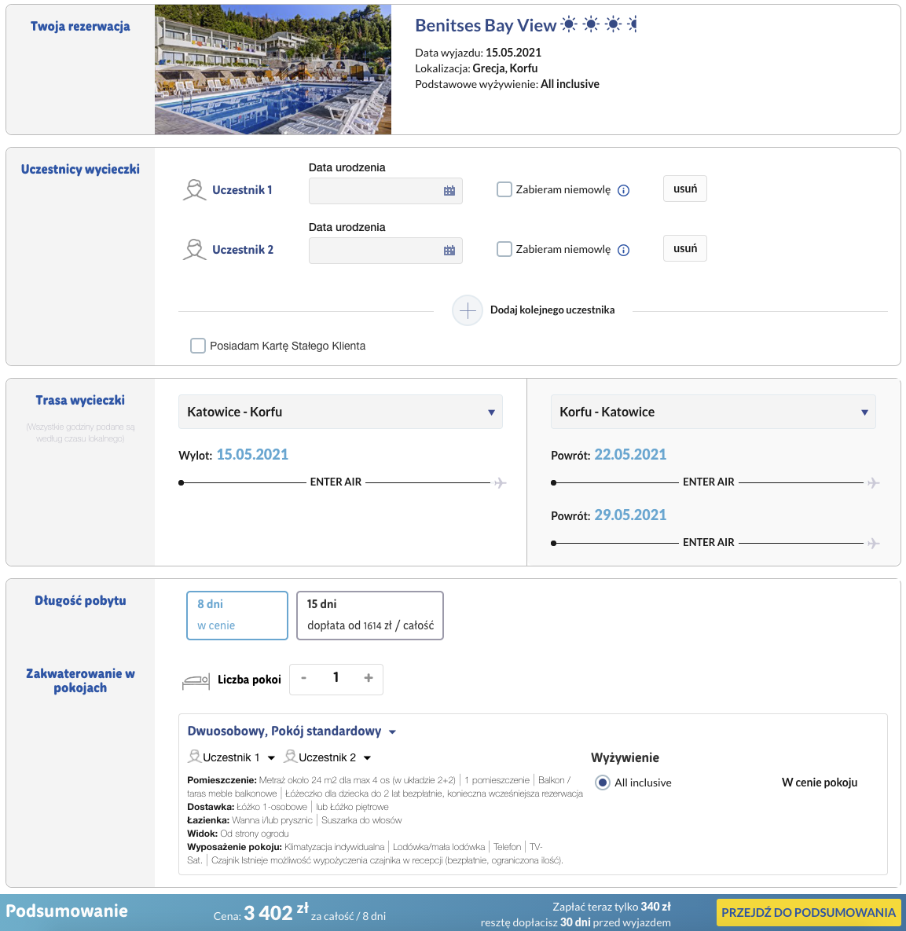Click info icon beside second Zabieram niemowlę
Viewport: 906px width, 931px height.
click(x=623, y=251)
